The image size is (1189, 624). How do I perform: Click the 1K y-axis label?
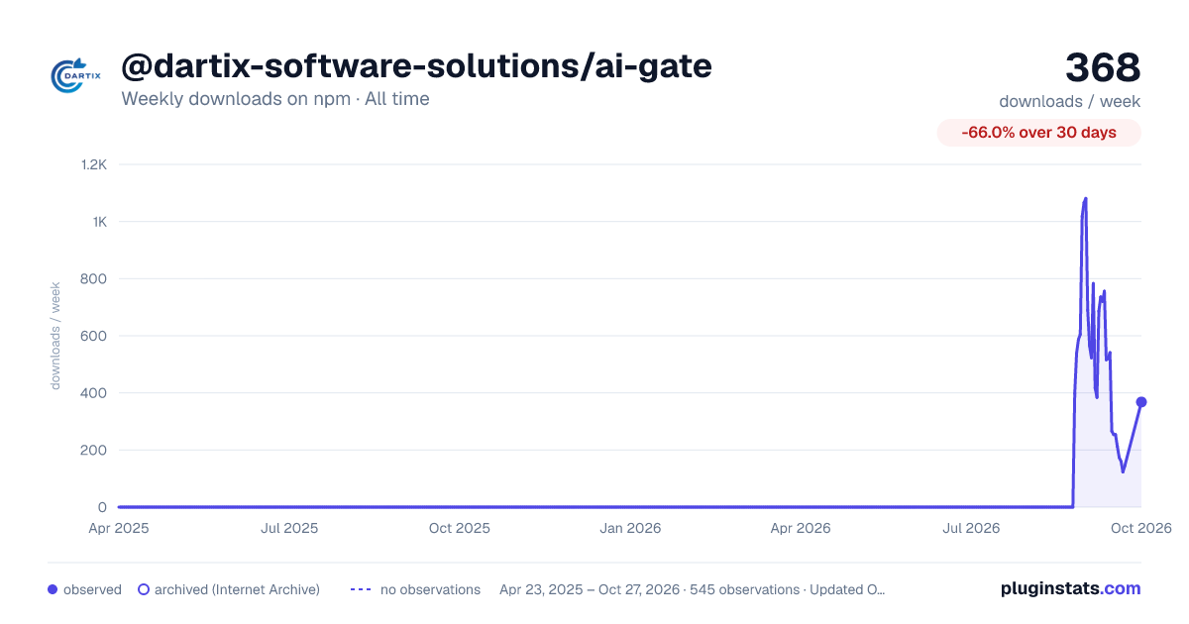tap(100, 222)
